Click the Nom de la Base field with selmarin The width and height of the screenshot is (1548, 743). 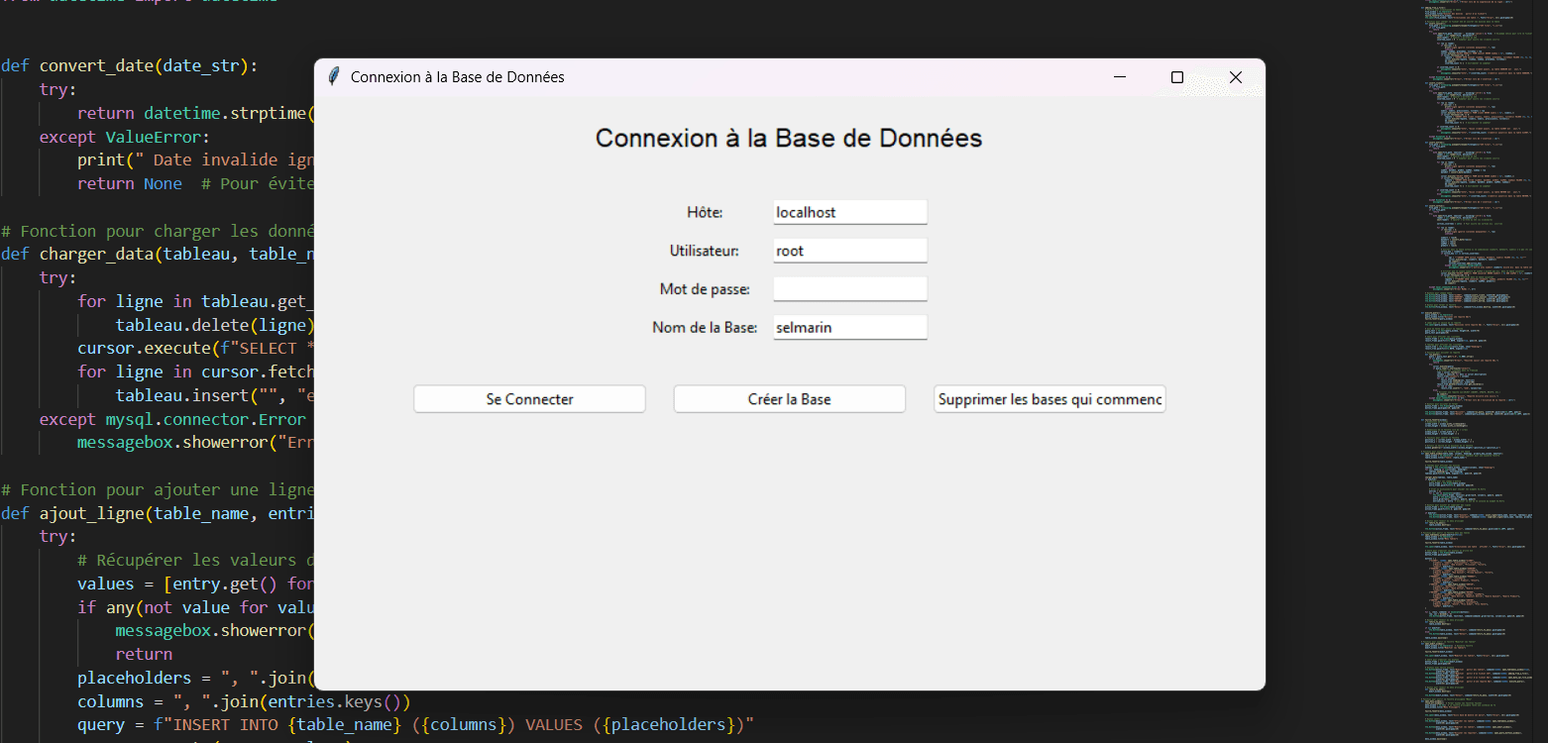tap(850, 328)
